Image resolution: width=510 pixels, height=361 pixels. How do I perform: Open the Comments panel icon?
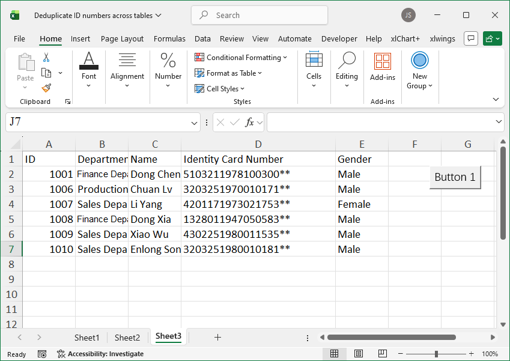click(471, 38)
